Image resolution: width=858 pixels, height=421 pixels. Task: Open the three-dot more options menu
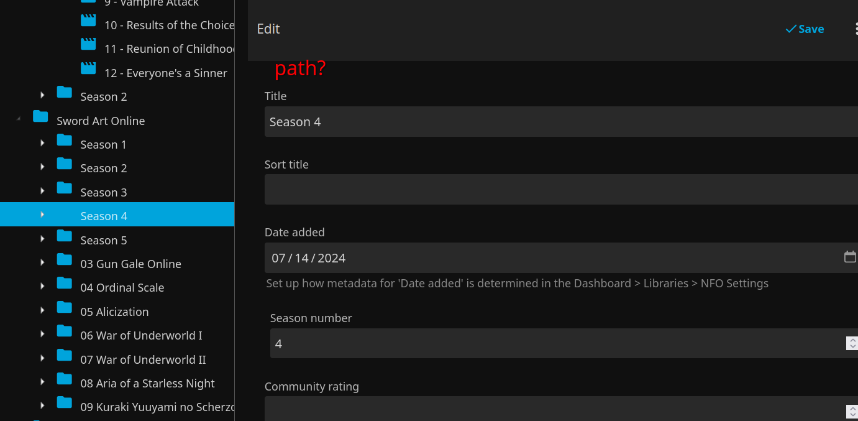856,29
